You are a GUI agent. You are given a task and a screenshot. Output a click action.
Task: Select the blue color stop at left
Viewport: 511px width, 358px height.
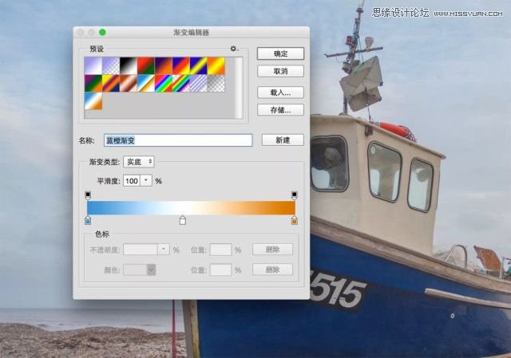(x=88, y=220)
